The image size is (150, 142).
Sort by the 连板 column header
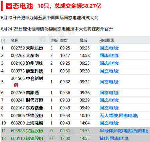[54, 40]
